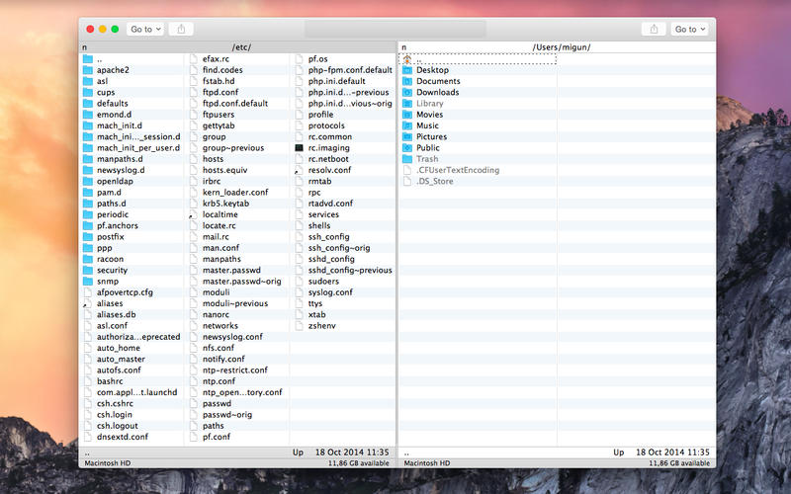Select file newsyslog.conf
This screenshot has width=791, height=494.
coord(232,337)
